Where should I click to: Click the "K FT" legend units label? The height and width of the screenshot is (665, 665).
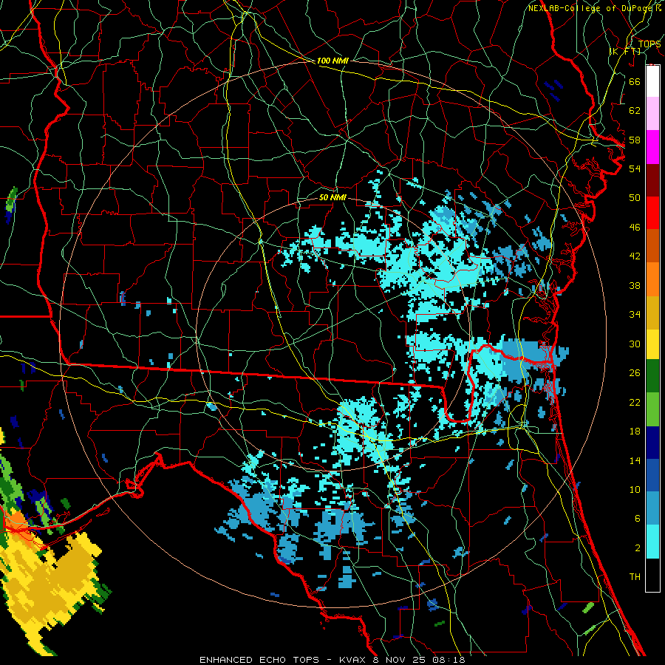click(624, 51)
